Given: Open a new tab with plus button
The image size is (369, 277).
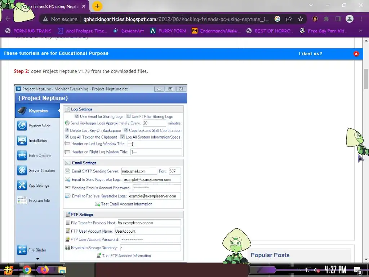Looking at the screenshot, I should pyautogui.click(x=97, y=6).
